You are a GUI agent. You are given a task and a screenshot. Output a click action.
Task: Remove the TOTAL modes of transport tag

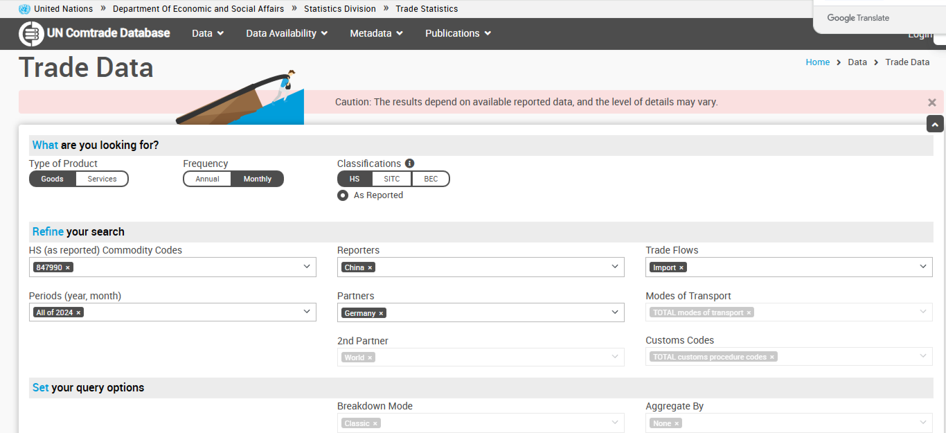click(749, 312)
